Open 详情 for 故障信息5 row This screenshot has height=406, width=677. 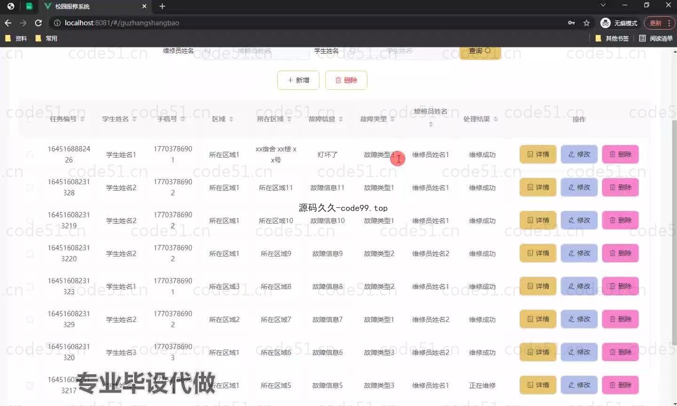click(x=538, y=385)
